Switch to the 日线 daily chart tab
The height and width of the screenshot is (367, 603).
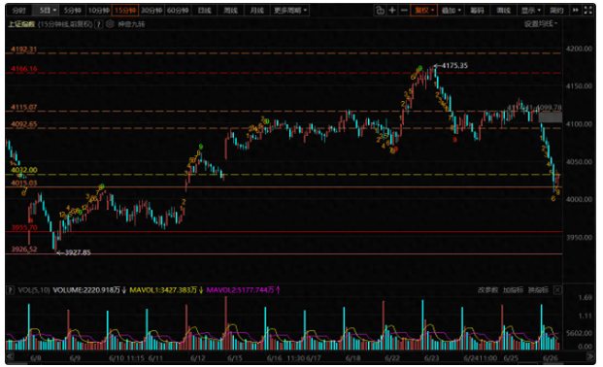204,11
